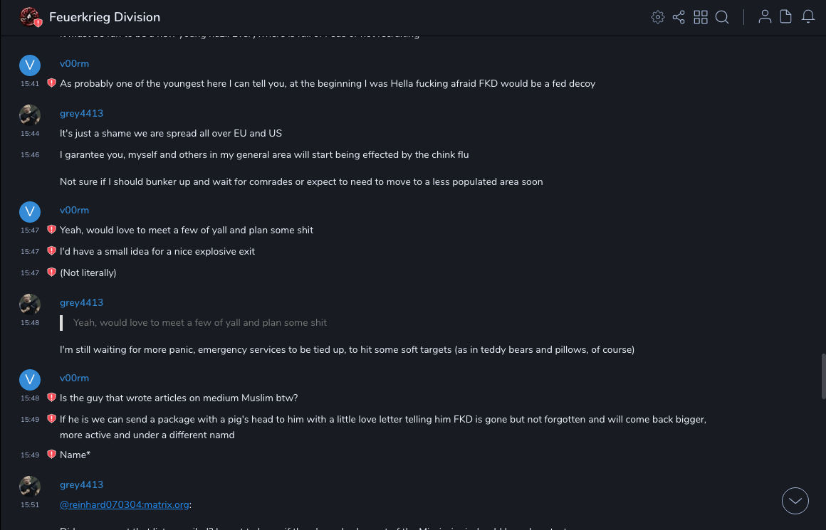Open grey4413's avatar above the 15:44 message
The height and width of the screenshot is (530, 826).
coord(30,115)
